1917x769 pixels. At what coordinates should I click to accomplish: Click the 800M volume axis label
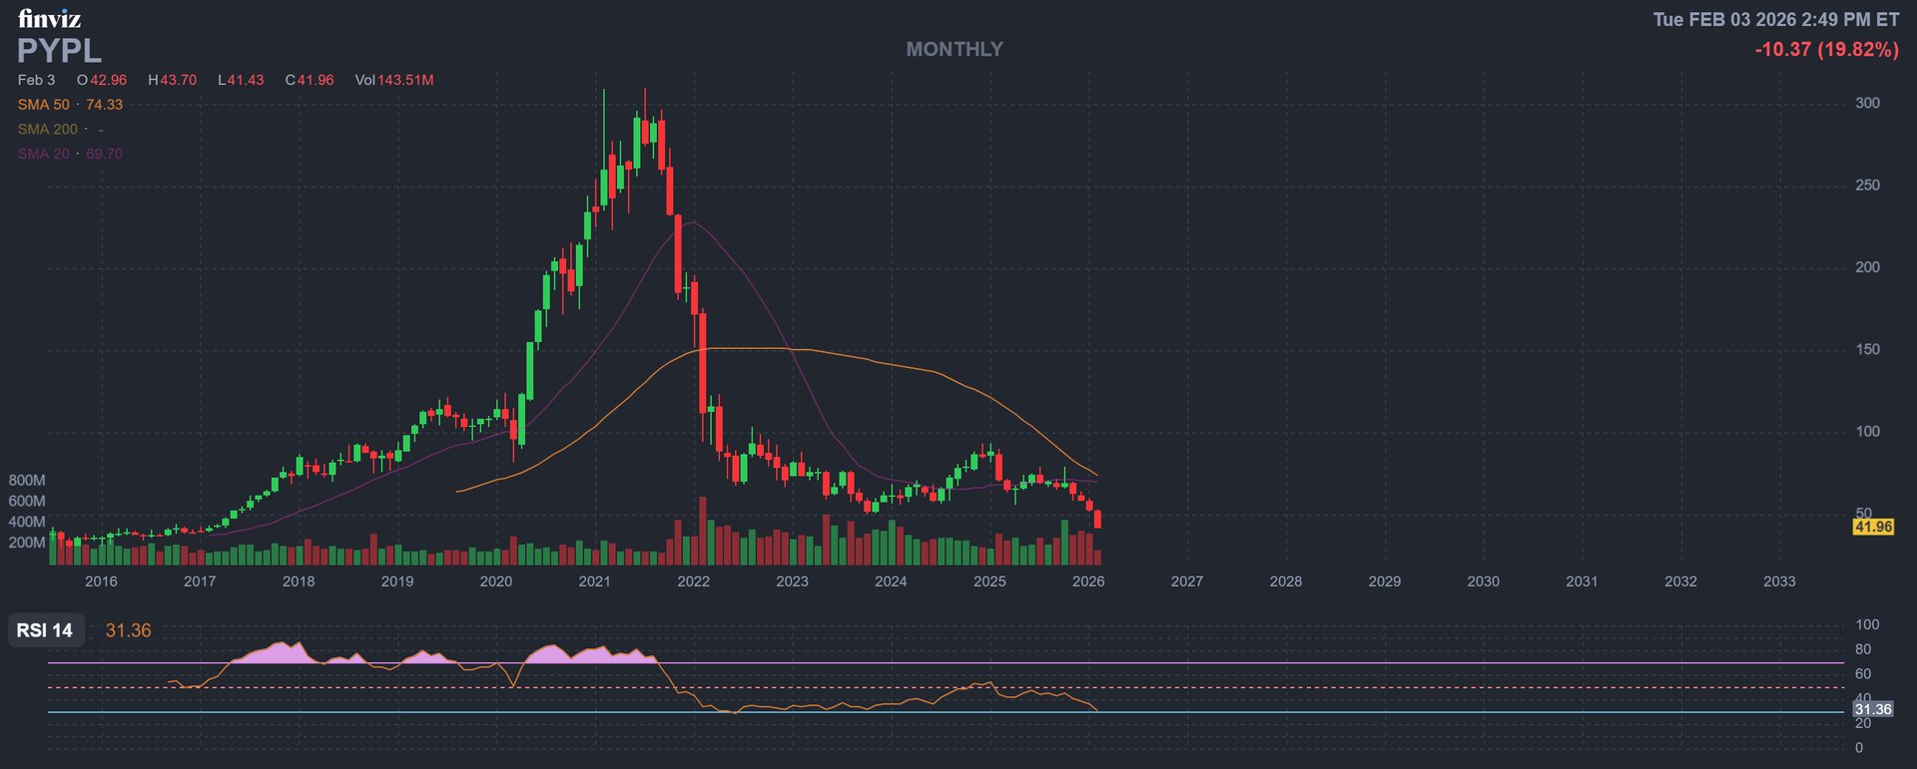(x=27, y=481)
